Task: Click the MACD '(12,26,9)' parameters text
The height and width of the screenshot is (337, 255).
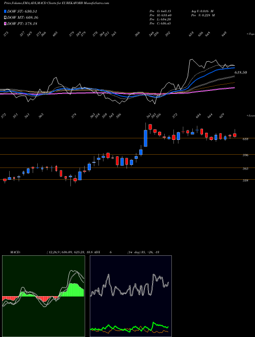Action: [54, 252]
